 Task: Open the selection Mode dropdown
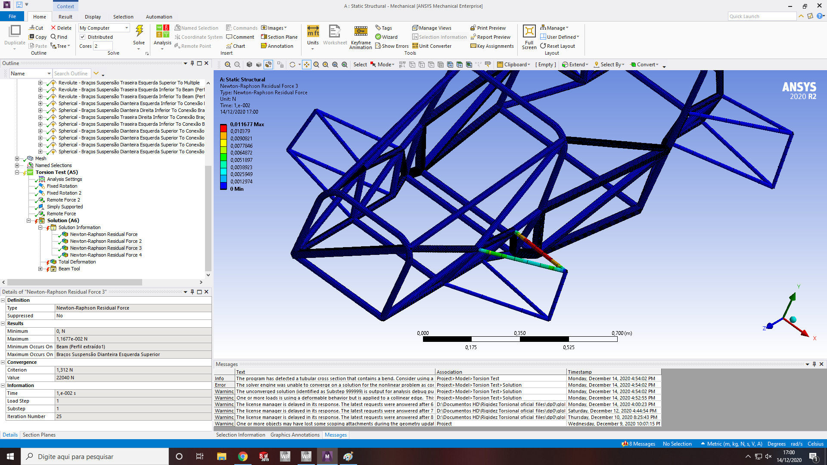pyautogui.click(x=382, y=65)
